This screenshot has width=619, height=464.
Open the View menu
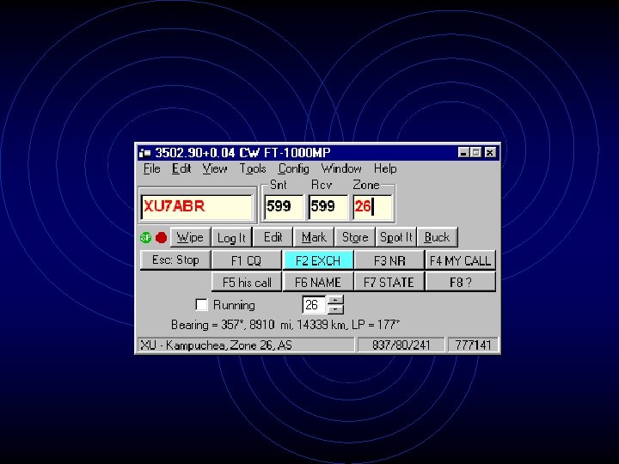click(215, 169)
